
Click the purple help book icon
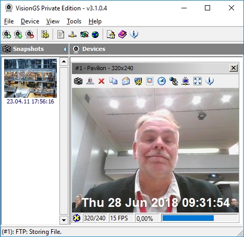pyautogui.click(x=123, y=34)
